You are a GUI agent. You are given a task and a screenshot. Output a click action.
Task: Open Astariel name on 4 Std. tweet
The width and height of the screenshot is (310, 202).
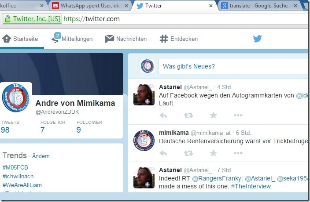tap(170, 87)
